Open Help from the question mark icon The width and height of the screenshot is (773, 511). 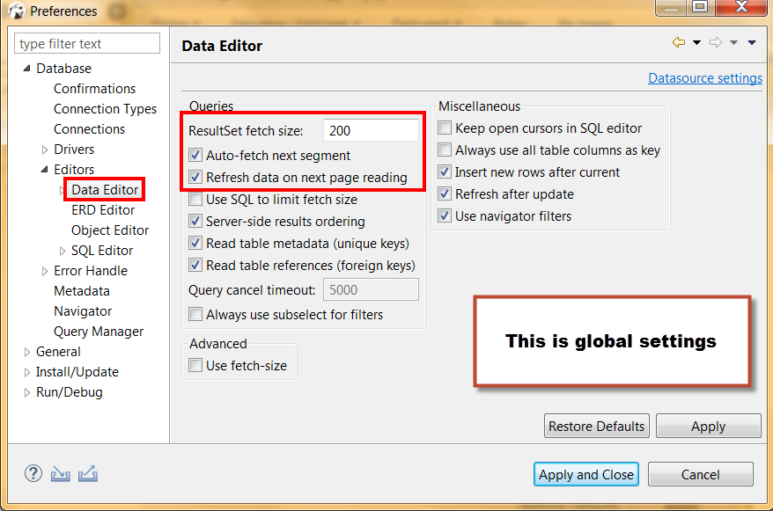click(33, 473)
